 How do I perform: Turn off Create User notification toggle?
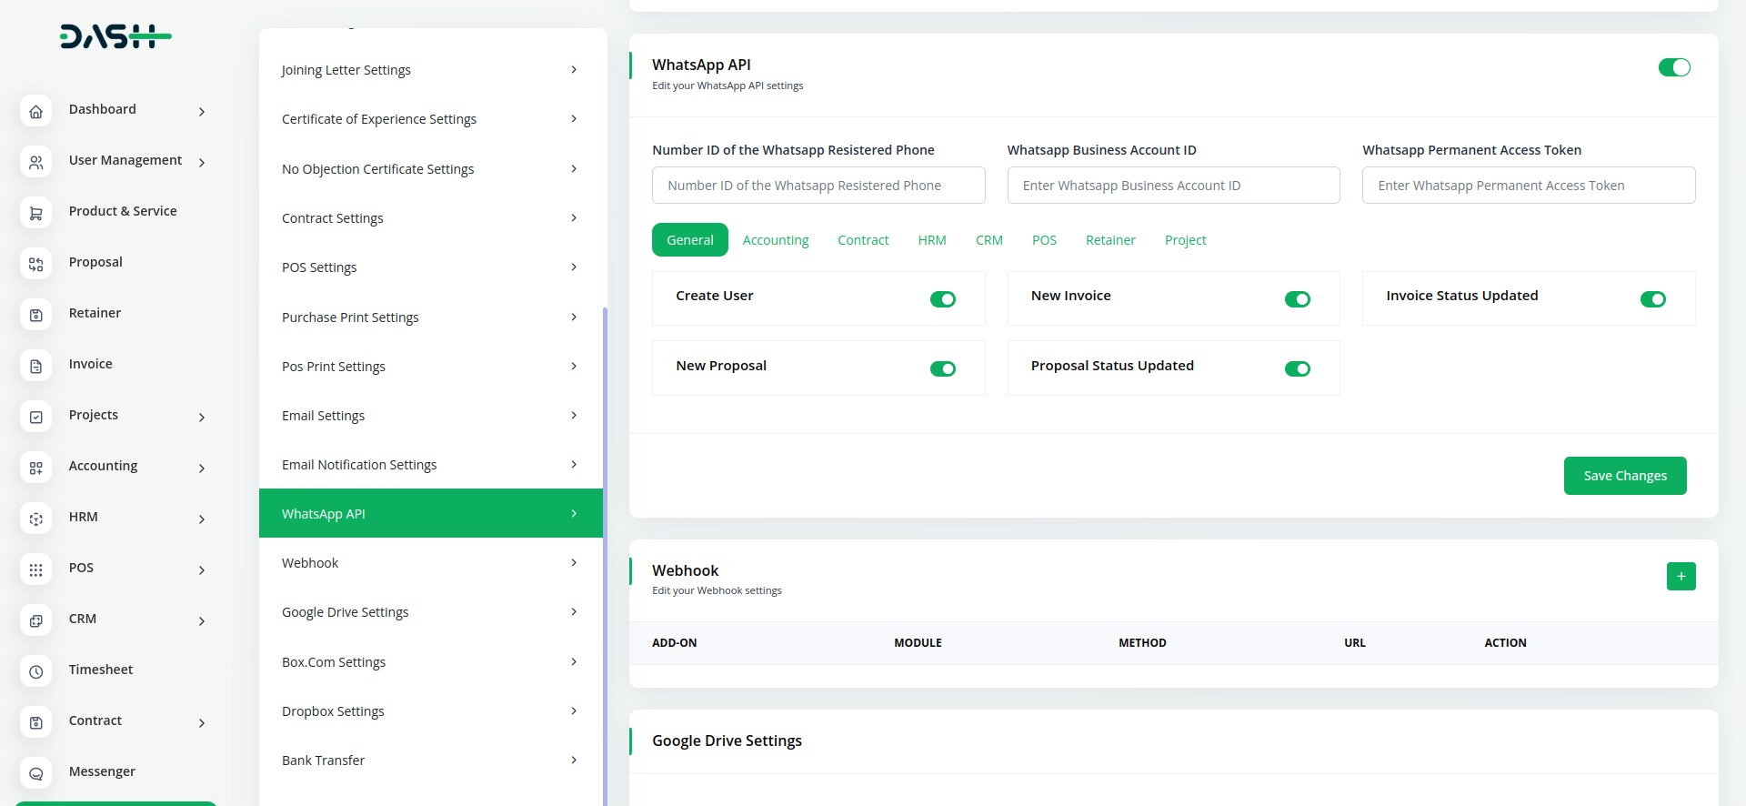tap(942, 299)
